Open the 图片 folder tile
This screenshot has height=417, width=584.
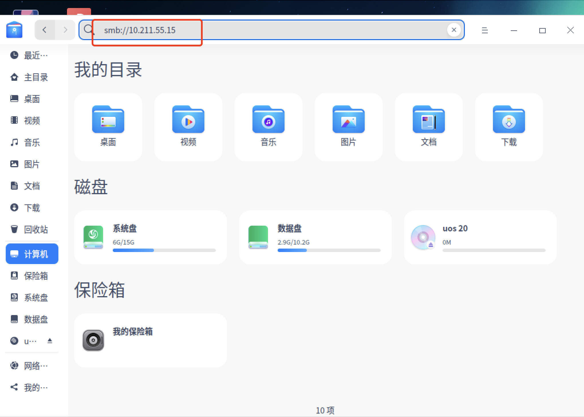pos(349,127)
